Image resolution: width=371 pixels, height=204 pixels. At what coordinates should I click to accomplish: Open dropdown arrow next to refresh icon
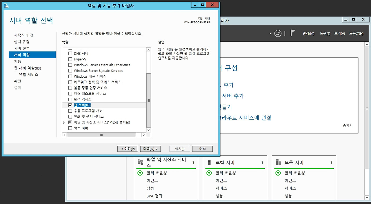271,34
